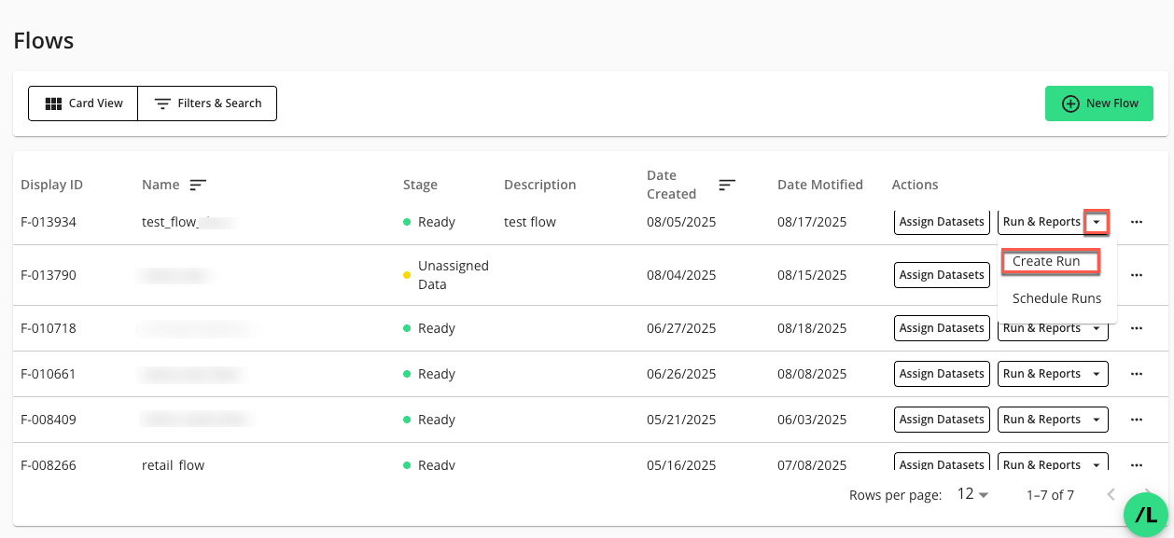Open the flow named retail_flow
The height and width of the screenshot is (538, 1174).
pos(174,464)
